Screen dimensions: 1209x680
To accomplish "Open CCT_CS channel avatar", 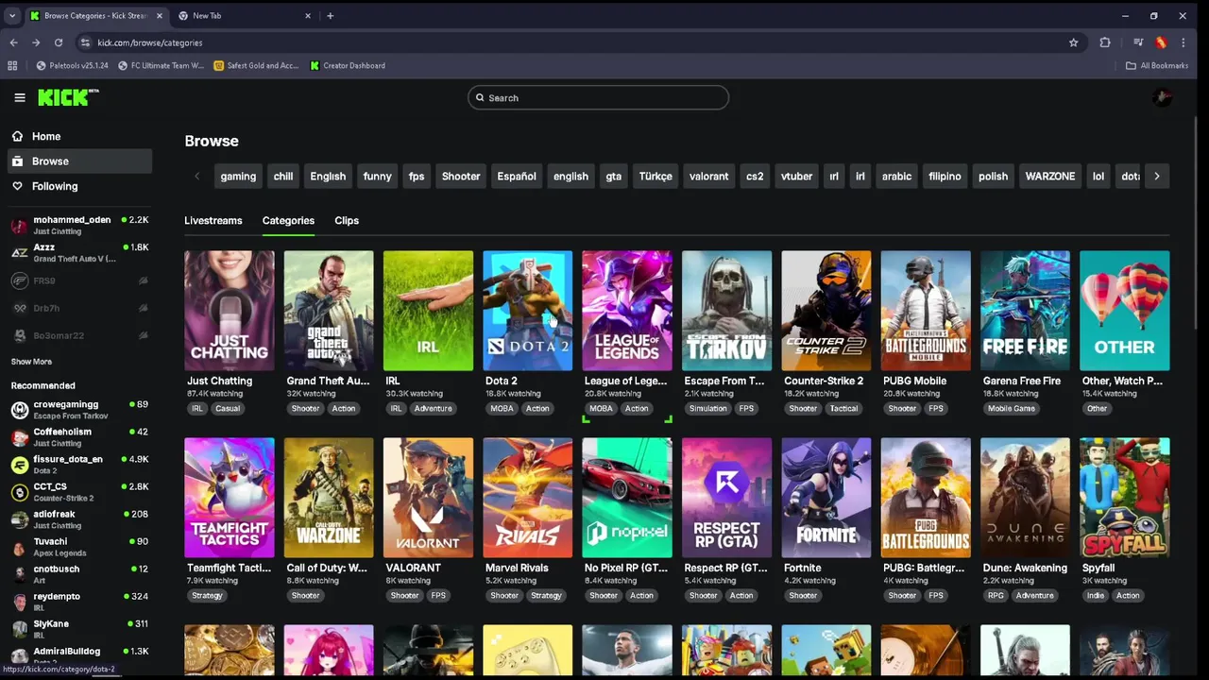I will pos(19,492).
